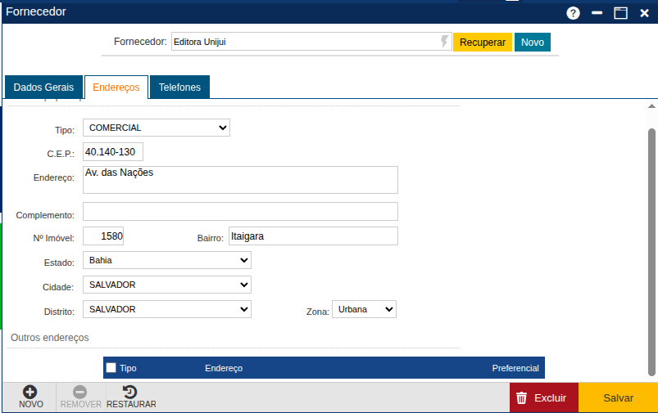Switch to the Telefones tab
This screenshot has height=413, width=658.
click(x=179, y=88)
